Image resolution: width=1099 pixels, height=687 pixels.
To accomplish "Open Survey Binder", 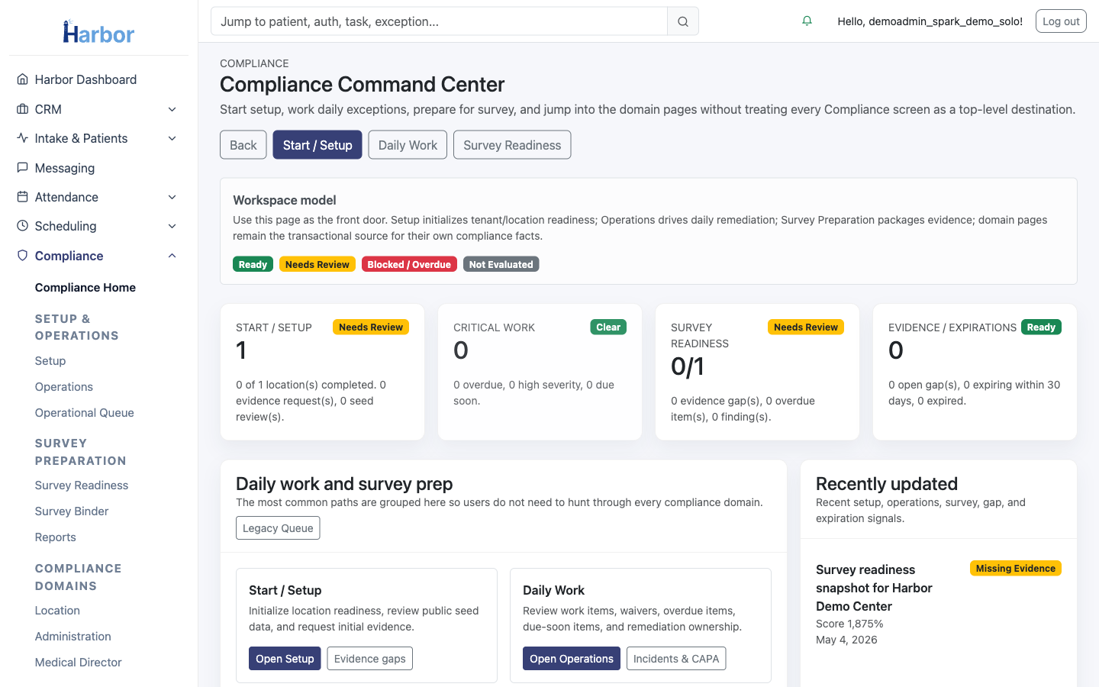I will (x=72, y=511).
